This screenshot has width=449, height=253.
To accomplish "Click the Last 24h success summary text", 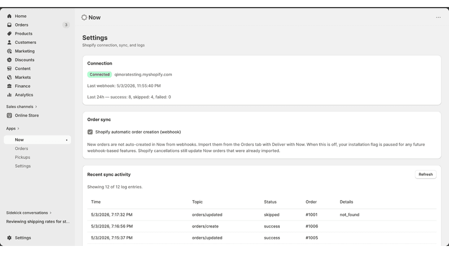I will 129,97.
